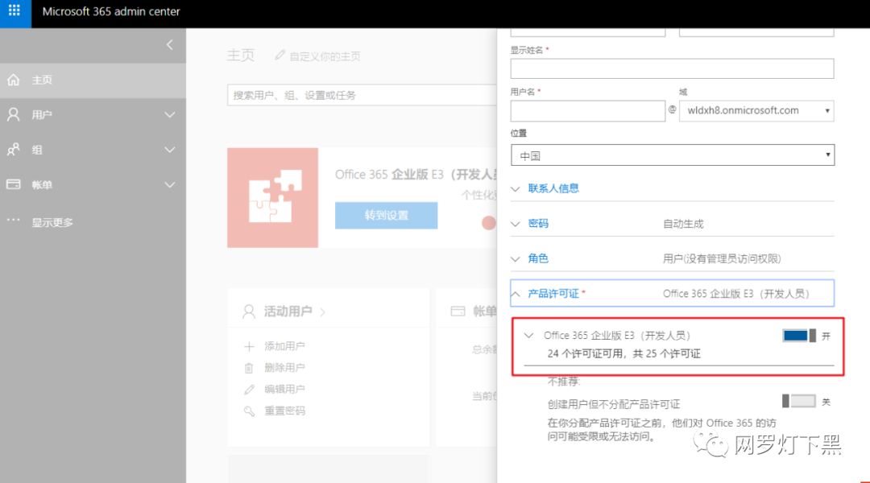870x483 pixels.
Task: Collapse the left navigation pane with the chevron
Action: (169, 46)
